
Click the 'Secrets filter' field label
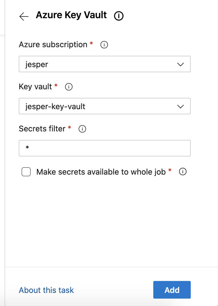tap(42, 129)
